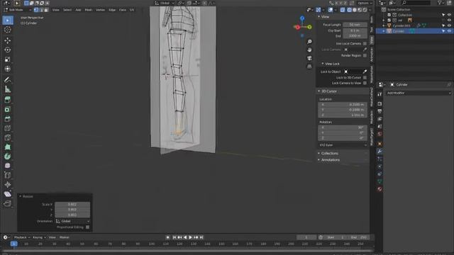Select the Select Box tool
The image size is (454, 255).
[x=8, y=21]
